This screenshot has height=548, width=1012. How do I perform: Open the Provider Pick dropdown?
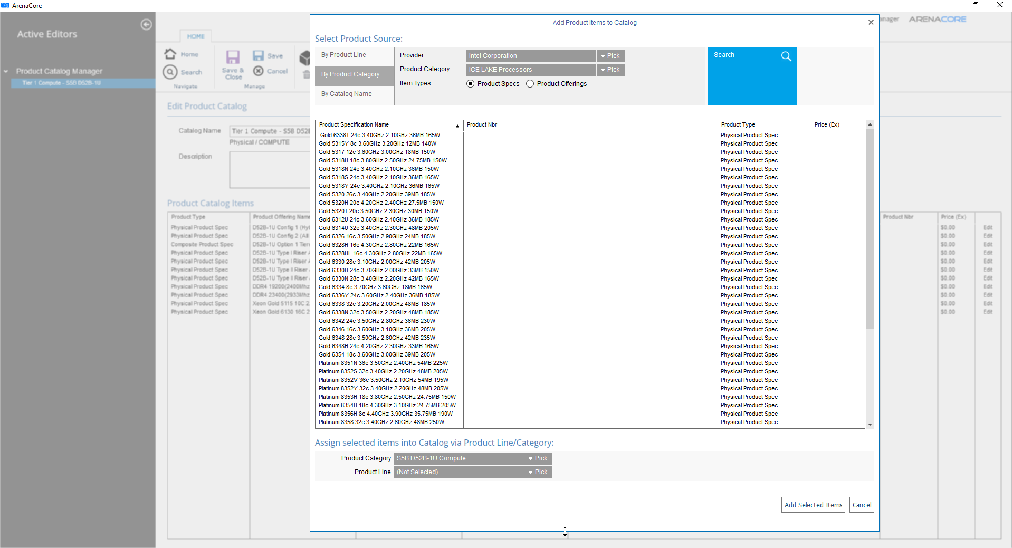610,56
